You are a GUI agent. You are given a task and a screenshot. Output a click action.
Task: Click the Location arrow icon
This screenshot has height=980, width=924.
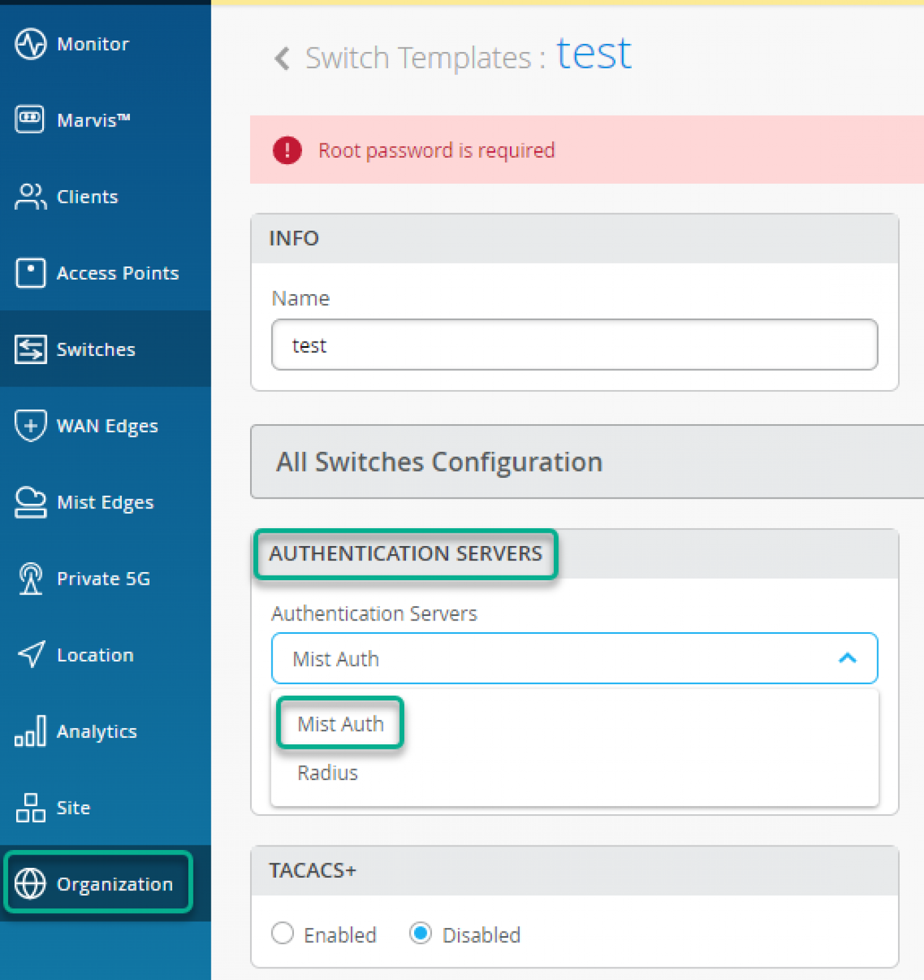pyautogui.click(x=31, y=654)
